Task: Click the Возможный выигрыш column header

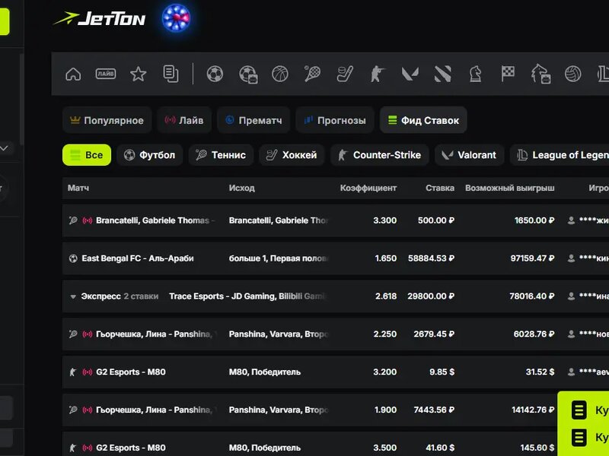Action: tap(509, 188)
